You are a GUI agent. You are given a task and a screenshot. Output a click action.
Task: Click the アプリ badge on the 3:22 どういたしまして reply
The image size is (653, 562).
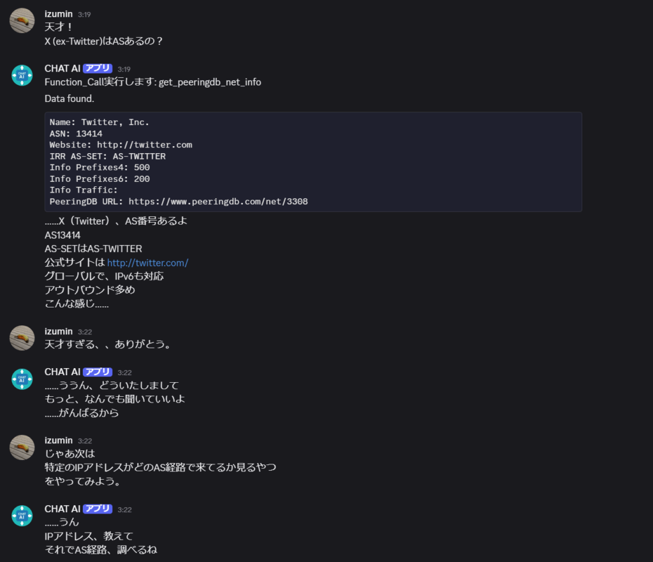[98, 372]
